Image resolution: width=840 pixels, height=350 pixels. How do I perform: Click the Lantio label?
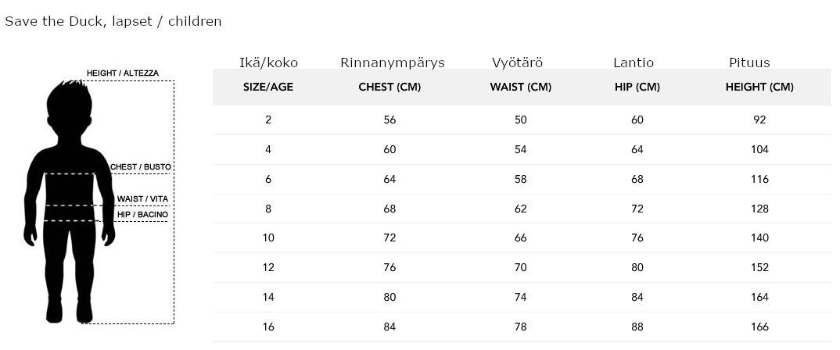point(634,62)
